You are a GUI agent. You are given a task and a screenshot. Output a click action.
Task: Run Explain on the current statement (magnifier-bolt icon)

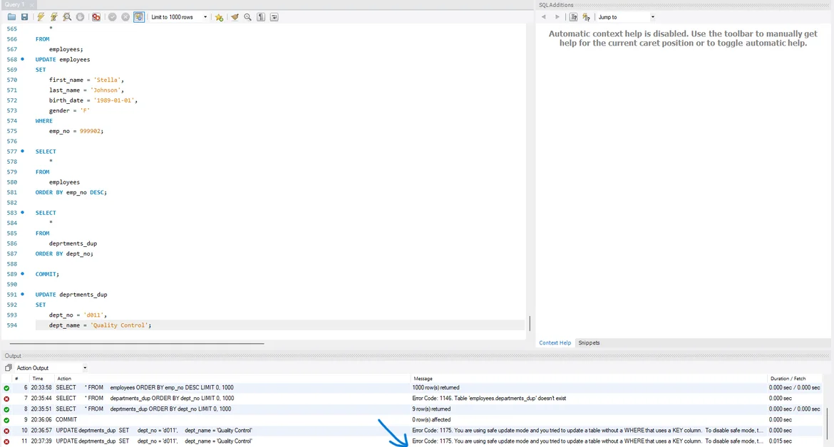[67, 17]
